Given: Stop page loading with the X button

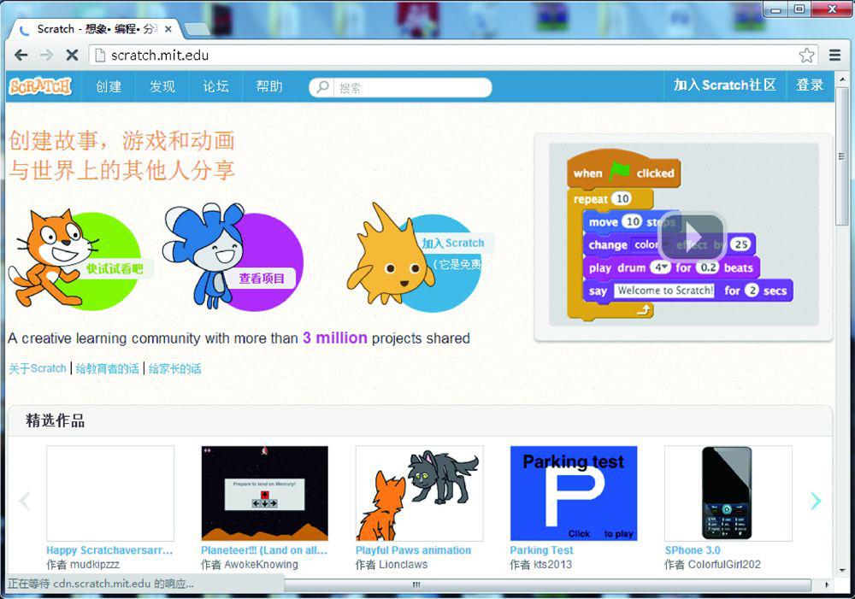Looking at the screenshot, I should pyautogui.click(x=72, y=56).
